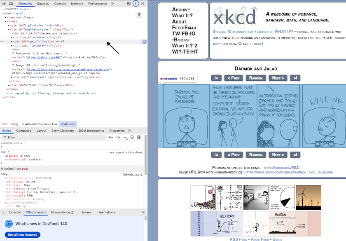The image size is (346, 241).
Task: Open DevTools settings gear
Action: pyautogui.click(x=129, y=3)
